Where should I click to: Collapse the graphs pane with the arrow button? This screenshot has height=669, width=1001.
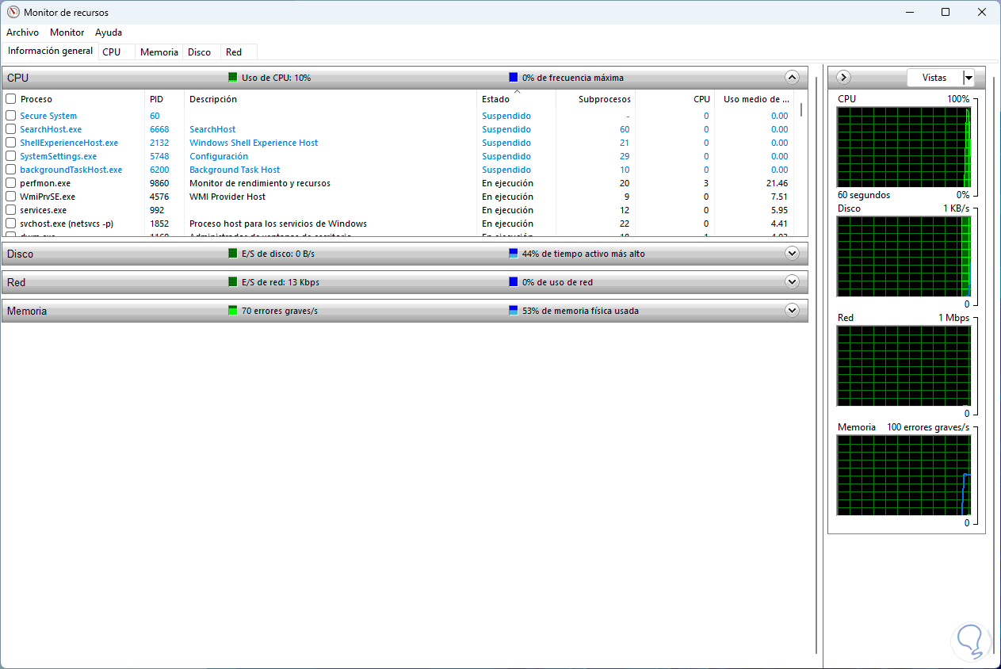(843, 78)
